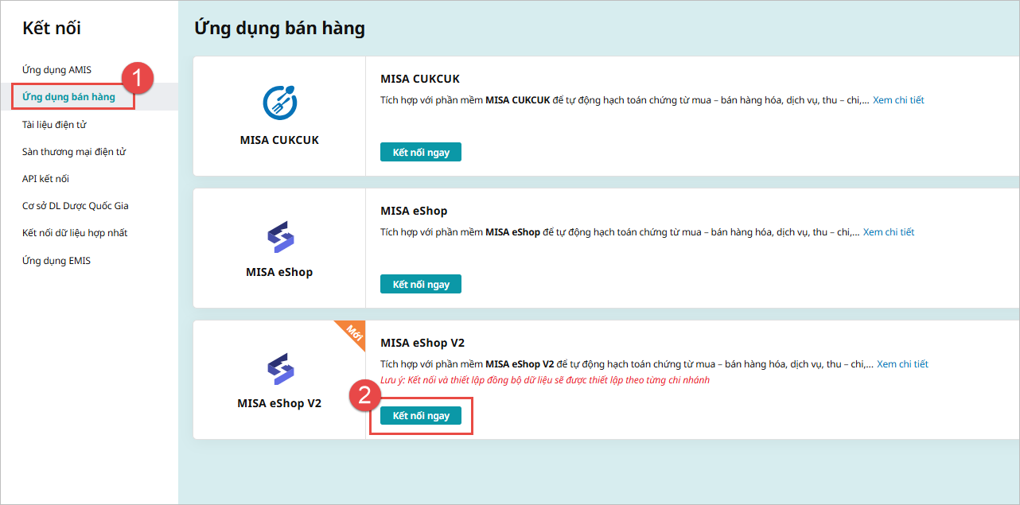Click the Kết nối sidebar heading
The height and width of the screenshot is (505, 1020).
click(x=52, y=29)
